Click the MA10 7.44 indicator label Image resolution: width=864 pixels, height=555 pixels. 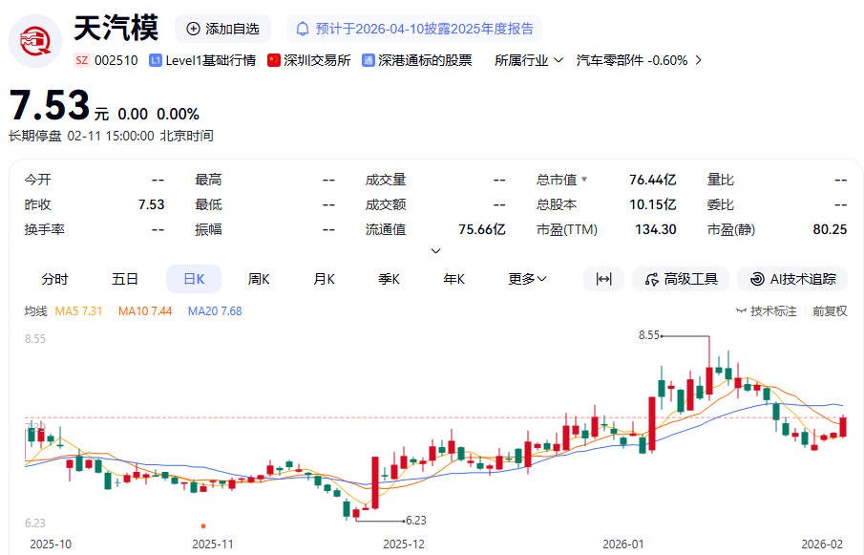click(x=145, y=310)
